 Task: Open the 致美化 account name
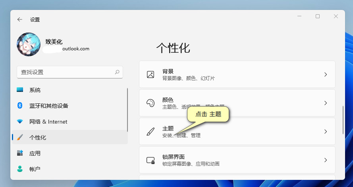click(x=54, y=42)
